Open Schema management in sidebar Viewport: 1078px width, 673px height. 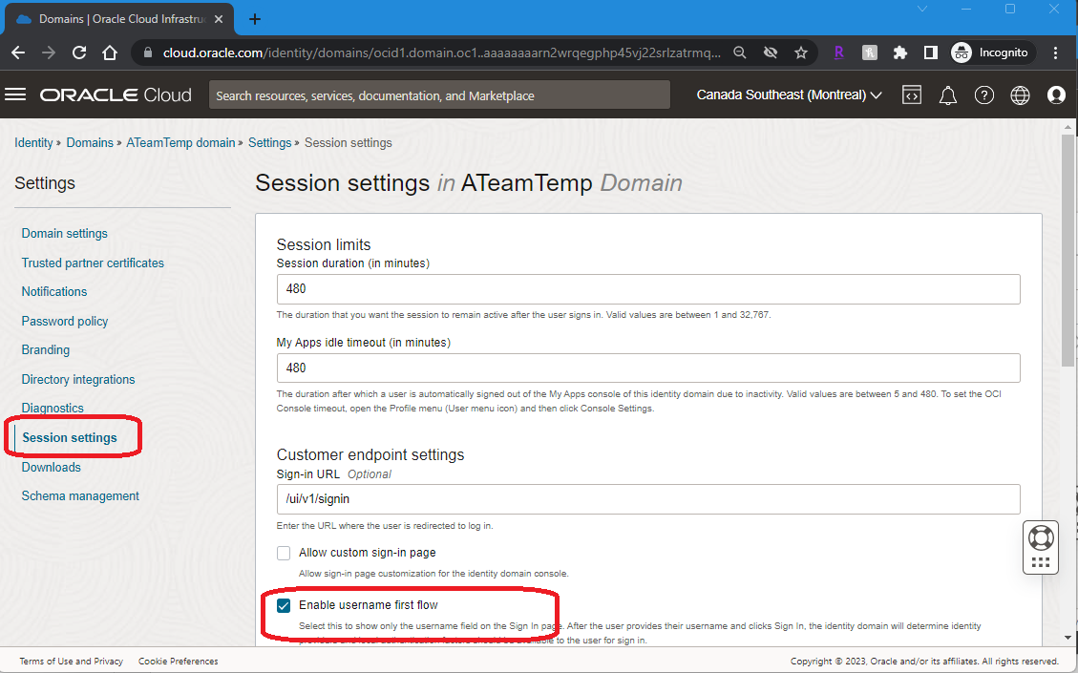(x=80, y=496)
